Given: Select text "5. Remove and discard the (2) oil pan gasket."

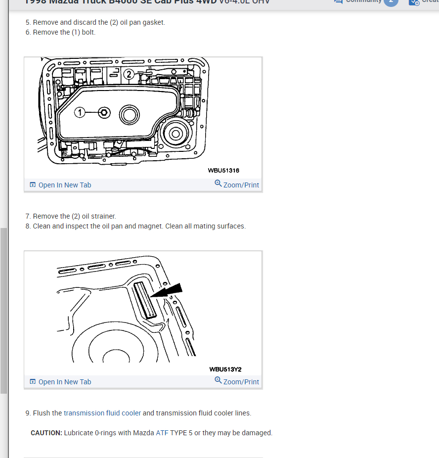Looking at the screenshot, I should click(x=95, y=22).
